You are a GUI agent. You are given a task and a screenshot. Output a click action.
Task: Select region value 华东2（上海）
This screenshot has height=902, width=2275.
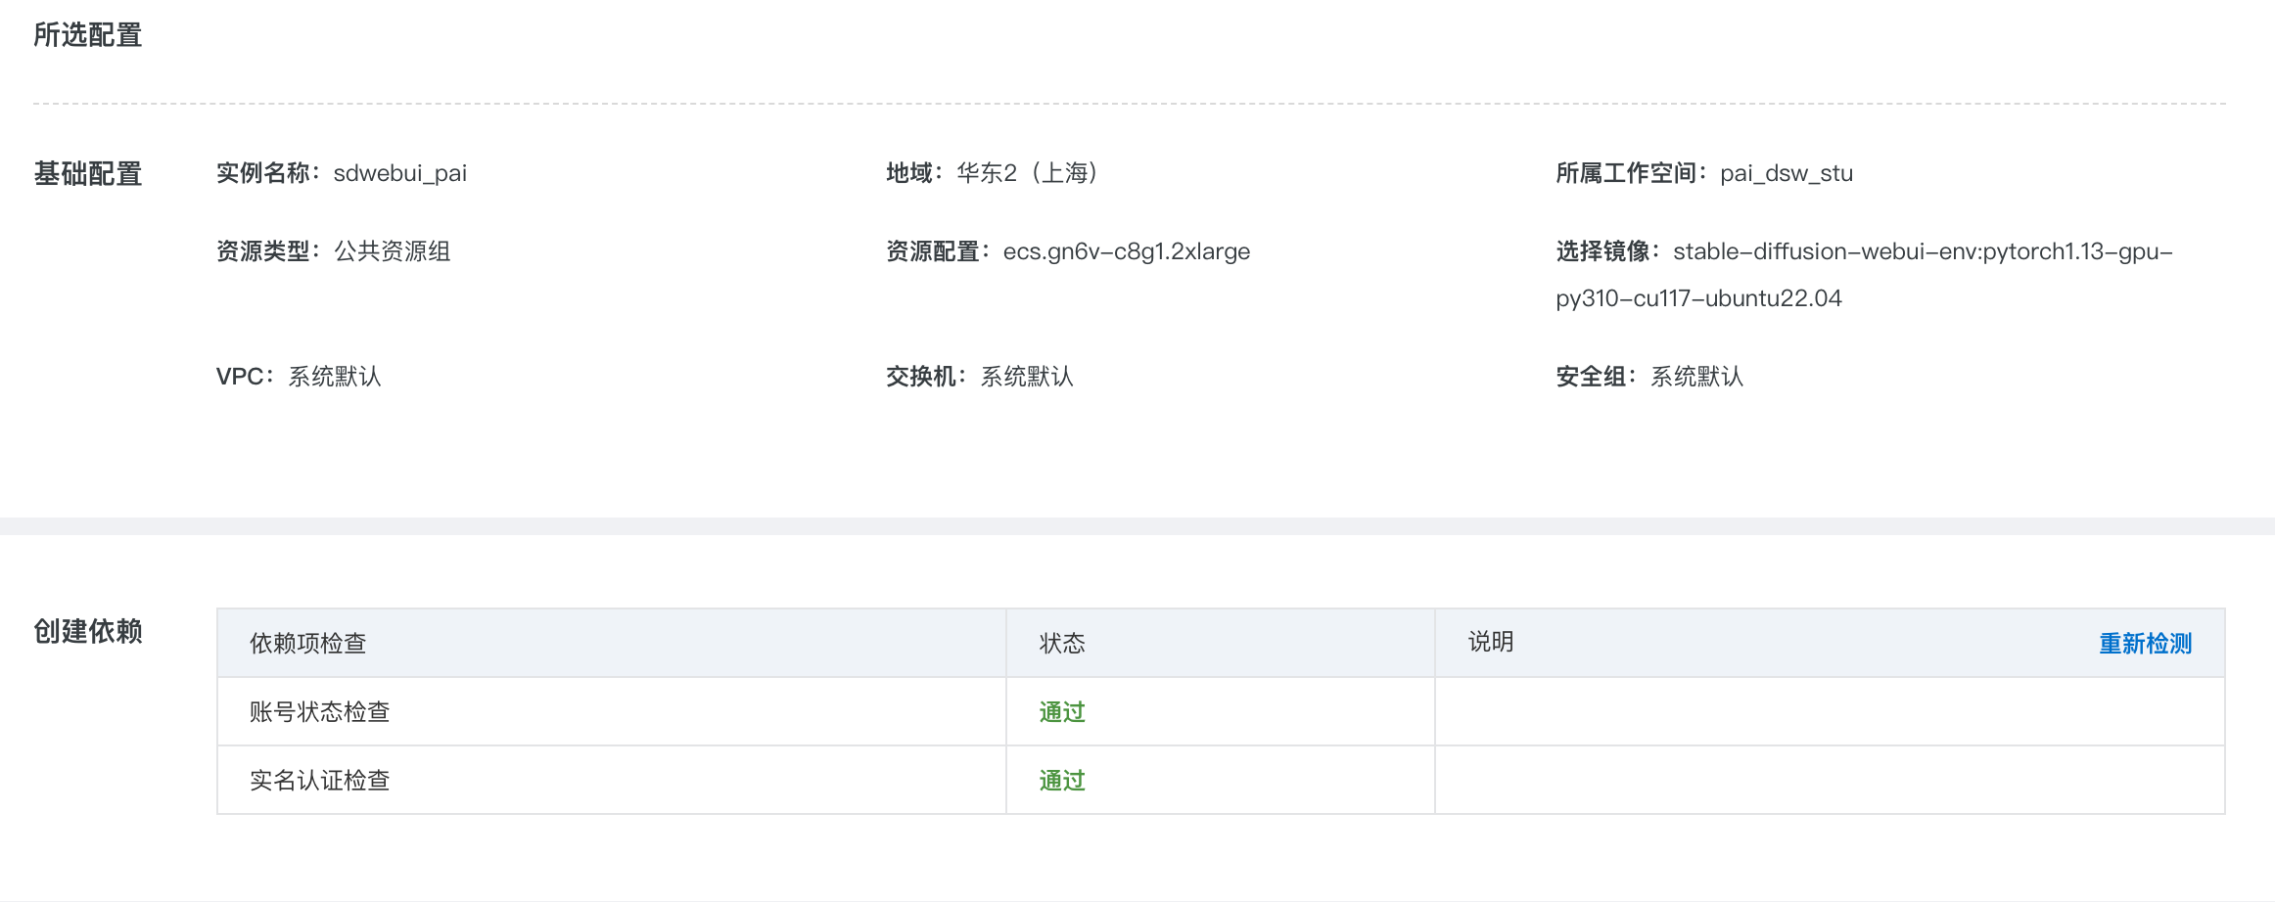[1028, 173]
